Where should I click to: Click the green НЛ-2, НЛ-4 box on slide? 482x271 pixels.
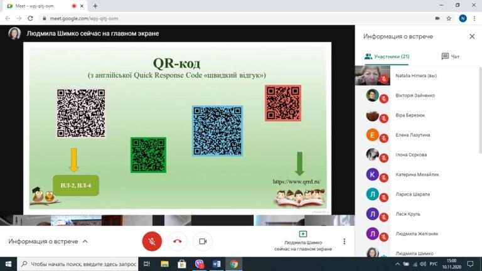pyautogui.click(x=76, y=185)
